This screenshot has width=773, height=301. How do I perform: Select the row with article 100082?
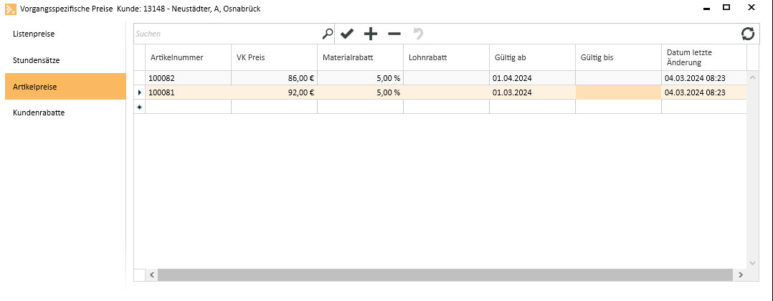pyautogui.click(x=441, y=78)
